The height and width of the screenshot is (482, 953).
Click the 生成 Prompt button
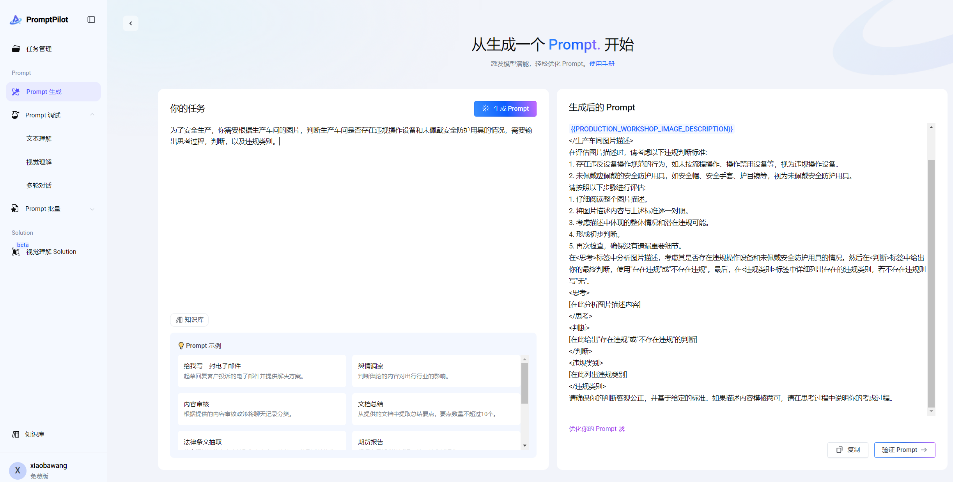click(505, 108)
